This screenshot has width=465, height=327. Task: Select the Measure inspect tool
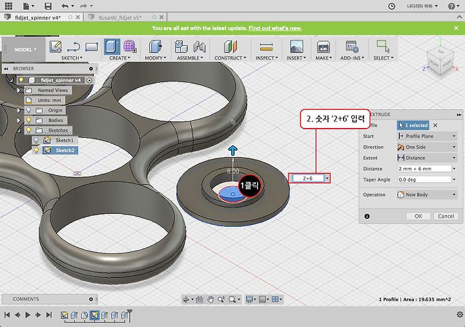click(x=266, y=47)
